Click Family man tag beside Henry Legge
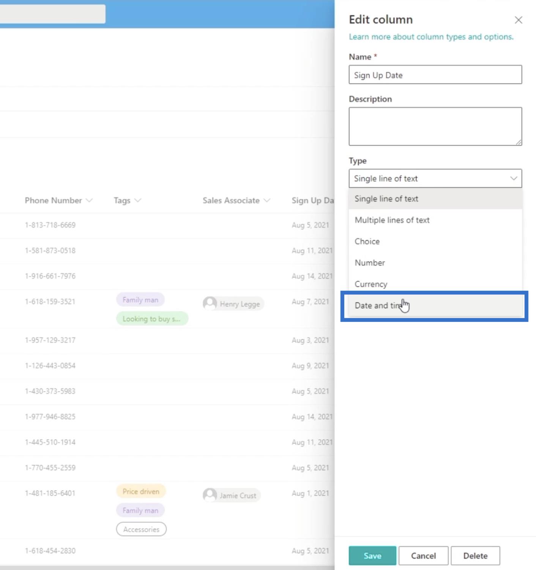The image size is (536, 570). [x=140, y=300]
